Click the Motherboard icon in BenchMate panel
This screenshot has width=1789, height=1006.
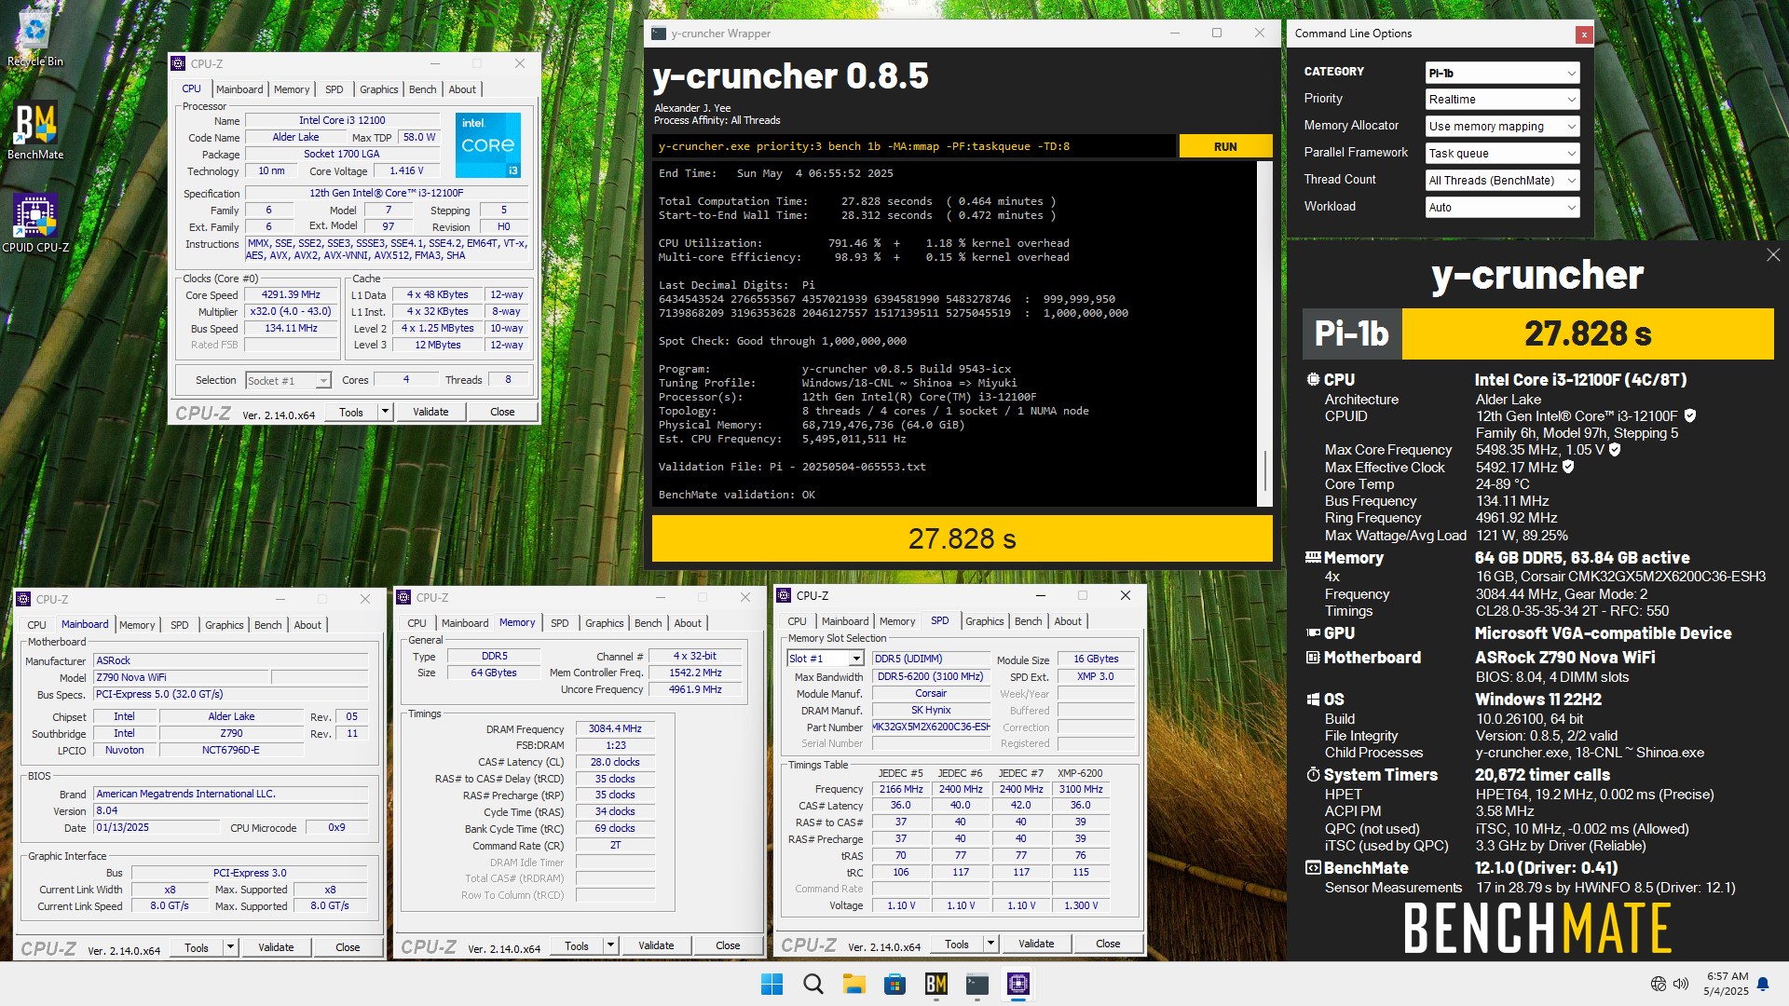[1313, 657]
